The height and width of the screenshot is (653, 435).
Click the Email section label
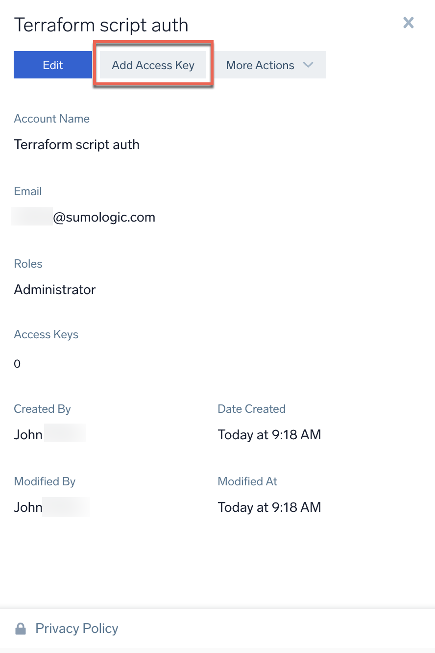27,191
